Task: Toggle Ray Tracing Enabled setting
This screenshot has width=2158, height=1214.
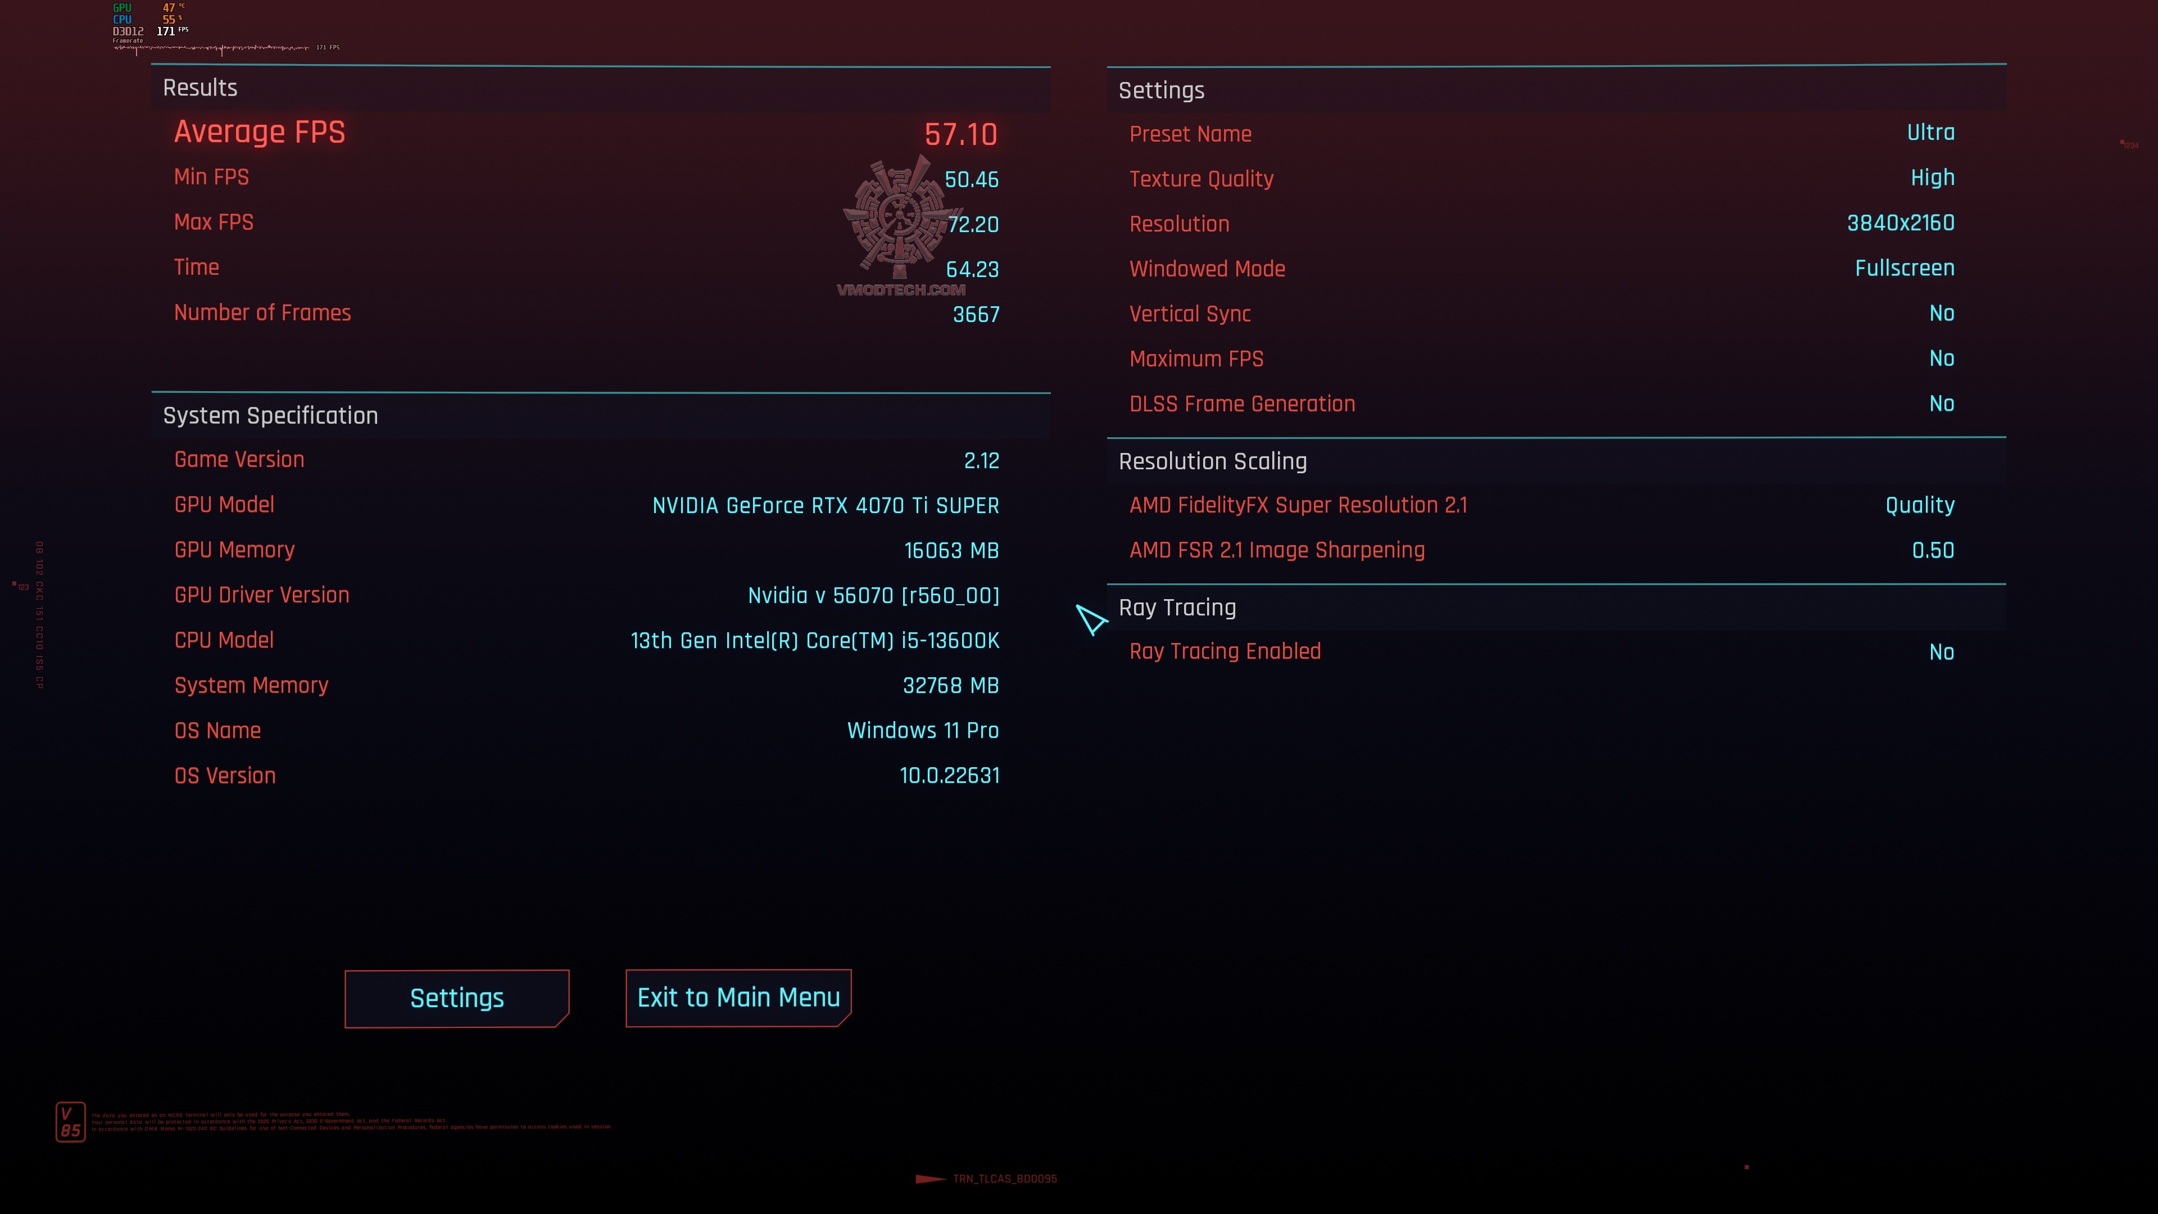Action: click(1942, 652)
